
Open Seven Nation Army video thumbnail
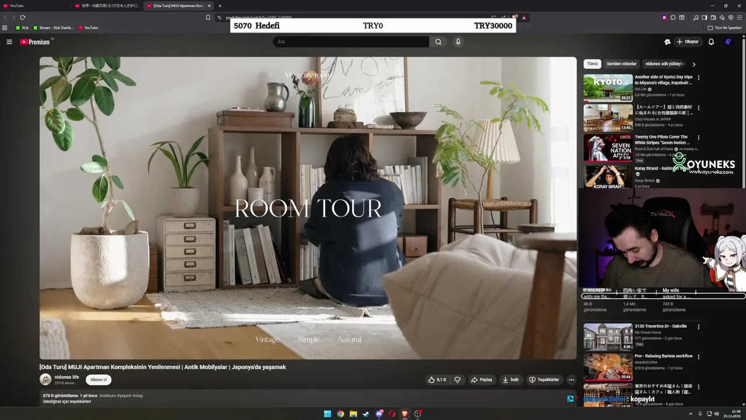(x=608, y=148)
